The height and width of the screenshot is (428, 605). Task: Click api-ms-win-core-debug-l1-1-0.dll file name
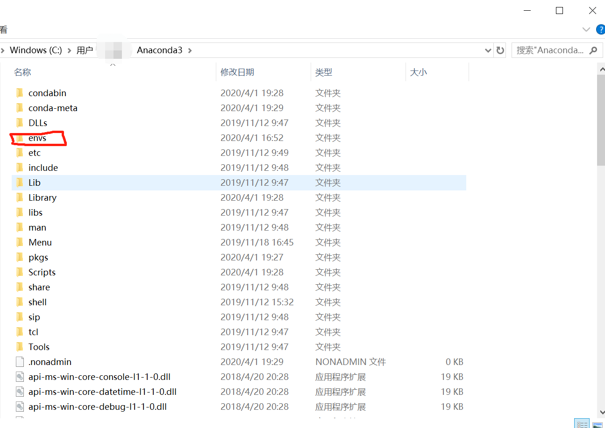click(98, 407)
